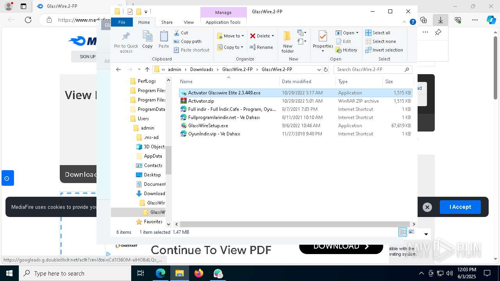
Task: Click the Rename ribbon button
Action: pos(261,47)
